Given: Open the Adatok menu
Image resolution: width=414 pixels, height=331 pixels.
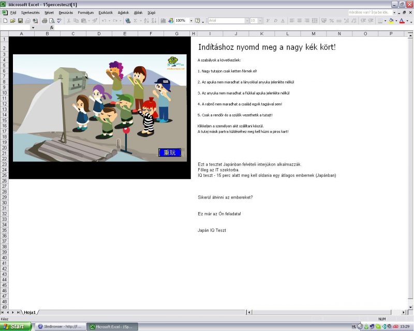Looking at the screenshot, I should [x=123, y=12].
